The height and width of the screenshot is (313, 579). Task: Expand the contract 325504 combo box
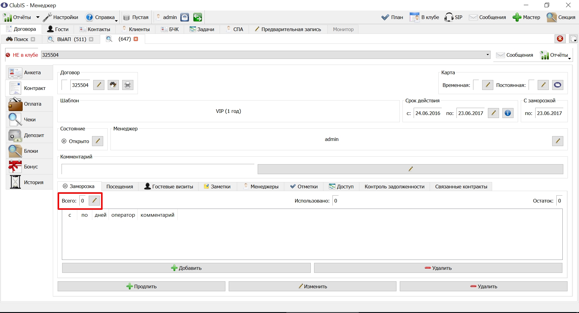488,55
